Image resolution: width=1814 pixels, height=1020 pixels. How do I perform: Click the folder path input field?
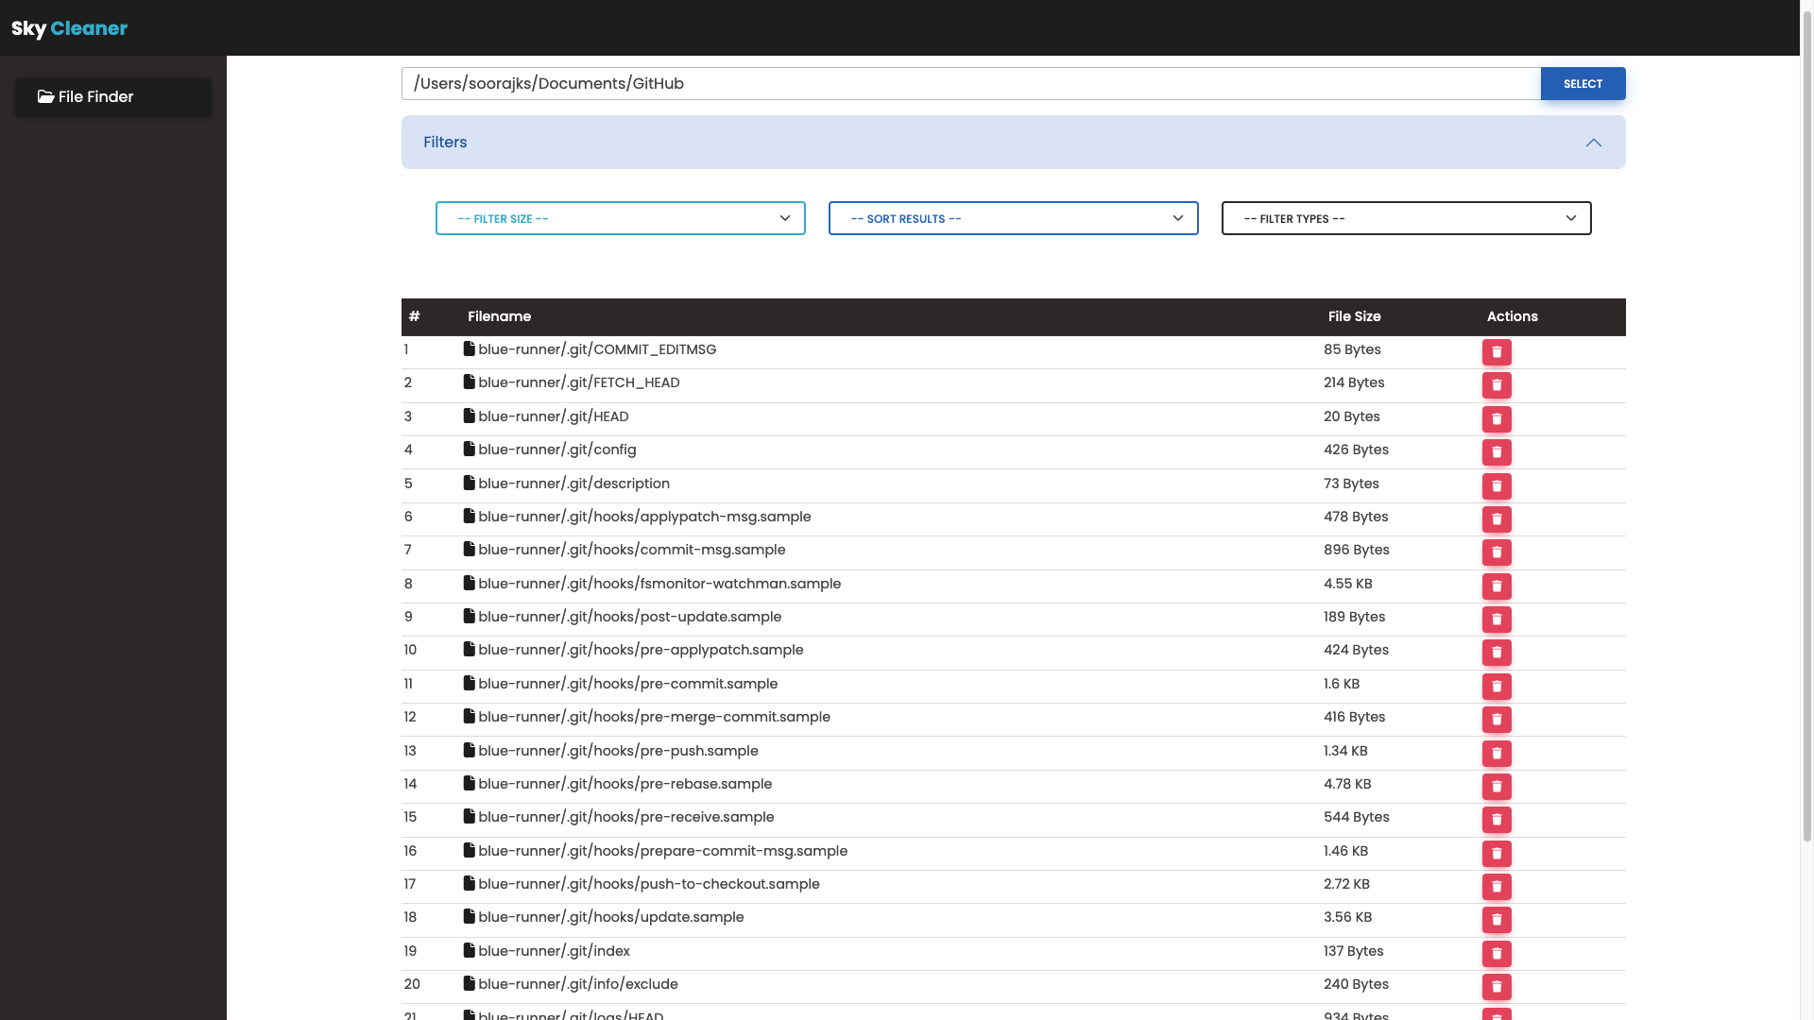click(970, 83)
